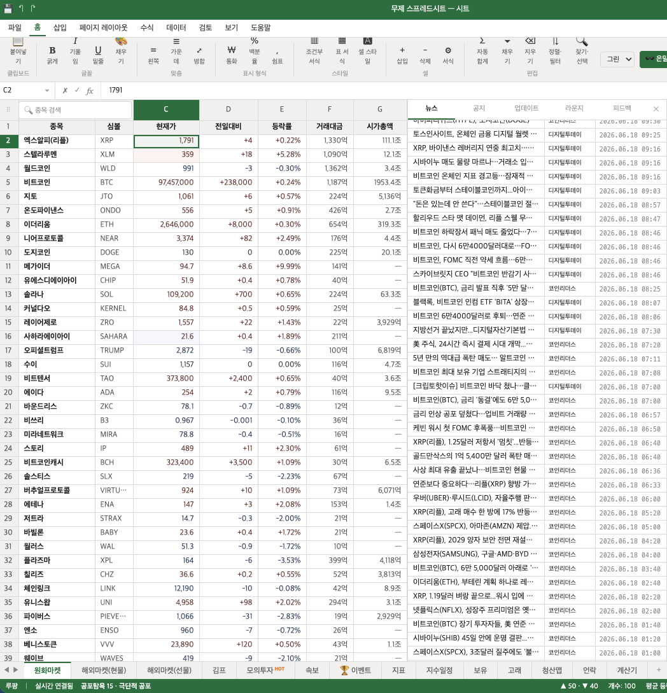The image size is (667, 693).
Task: Click the column E header
Action: click(x=281, y=109)
